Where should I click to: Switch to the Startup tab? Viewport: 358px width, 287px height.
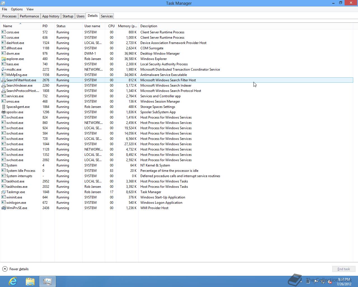pyautogui.click(x=68, y=16)
